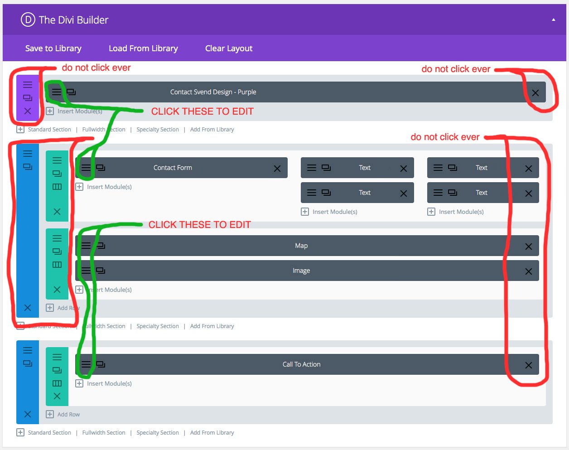
Task: Open the Image module settings
Action: pos(86,271)
